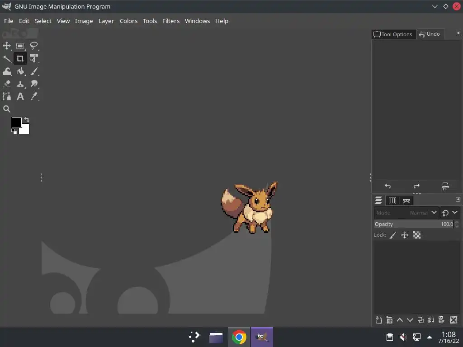The width and height of the screenshot is (463, 347).
Task: Select the Text tool
Action: click(20, 97)
